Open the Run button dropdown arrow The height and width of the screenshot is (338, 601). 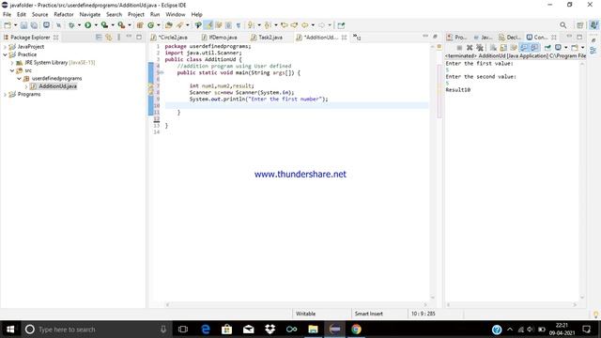(x=96, y=25)
